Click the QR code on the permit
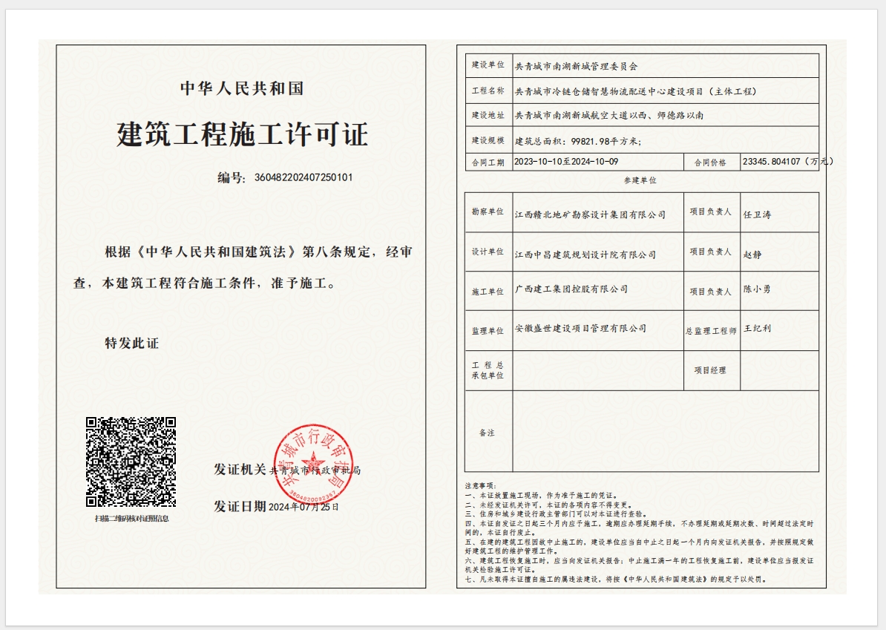Viewport: 886px width, 630px height. [131, 462]
